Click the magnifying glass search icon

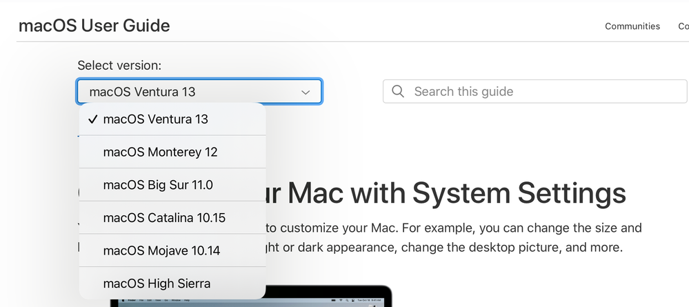(x=398, y=92)
